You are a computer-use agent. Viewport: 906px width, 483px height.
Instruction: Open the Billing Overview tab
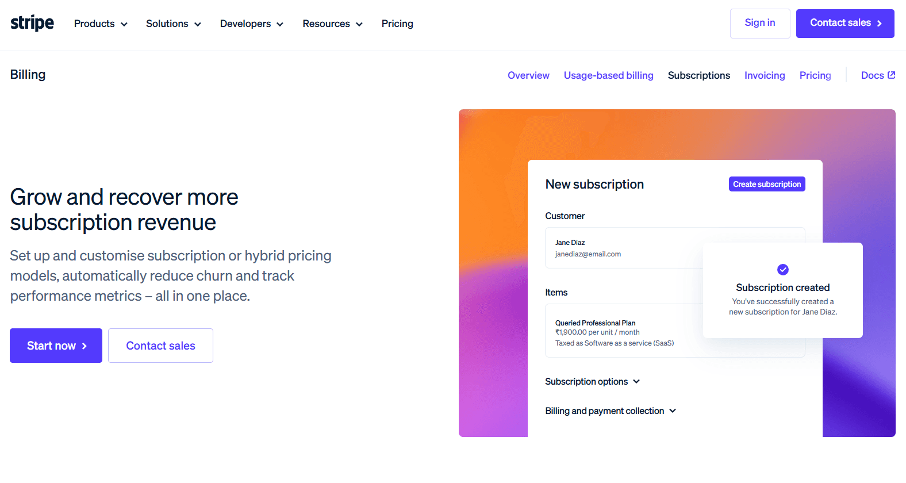point(528,75)
